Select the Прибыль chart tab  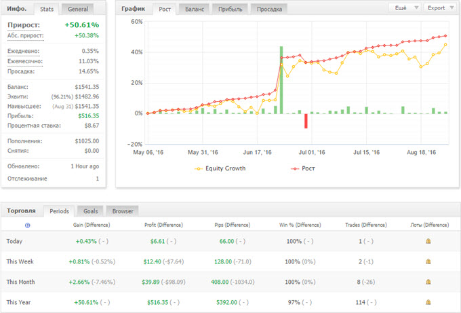(x=230, y=9)
